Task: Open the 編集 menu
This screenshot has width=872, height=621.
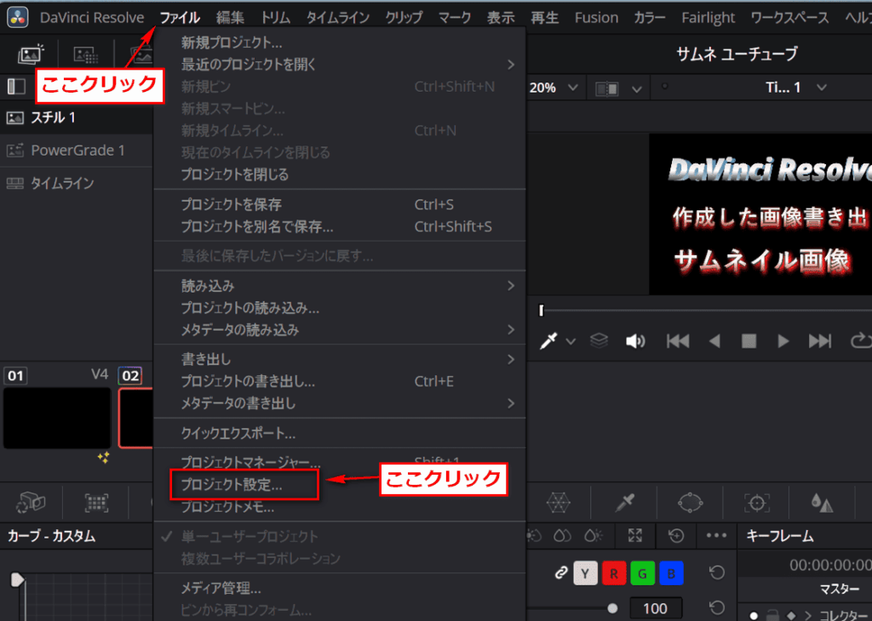Action: (x=230, y=18)
